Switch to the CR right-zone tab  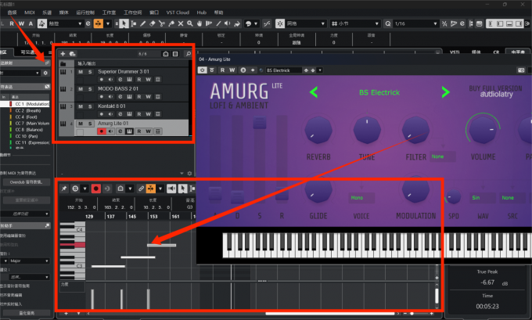(x=496, y=52)
